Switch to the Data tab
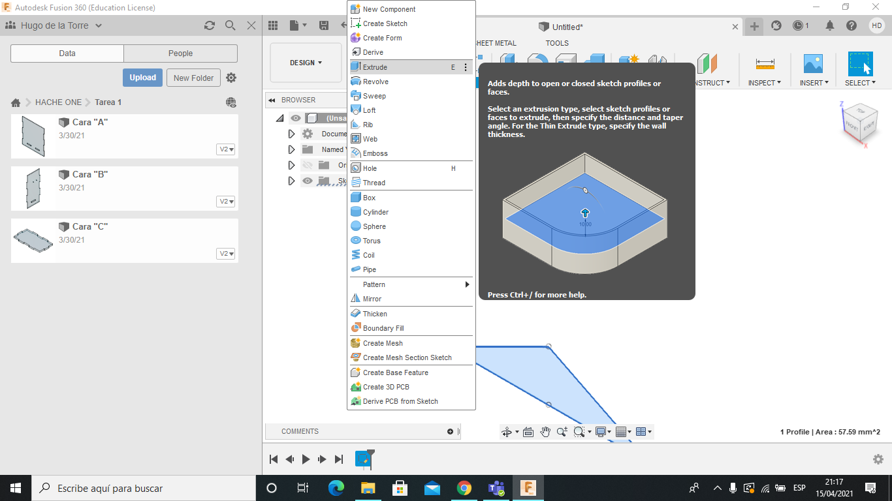The width and height of the screenshot is (892, 501). pos(67,53)
